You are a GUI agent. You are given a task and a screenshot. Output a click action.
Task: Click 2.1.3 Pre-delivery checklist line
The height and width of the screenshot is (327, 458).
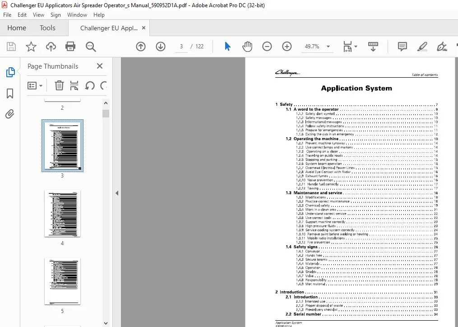[x=366, y=310]
